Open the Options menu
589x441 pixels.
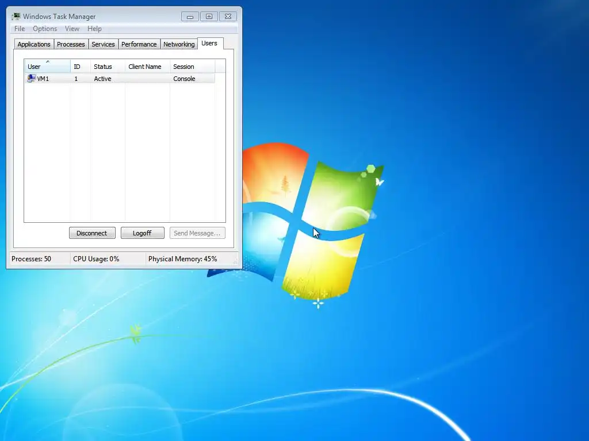tap(45, 29)
